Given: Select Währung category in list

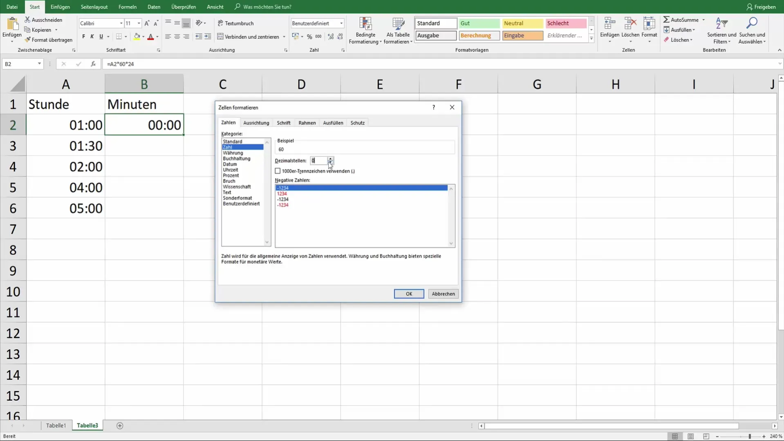Looking at the screenshot, I should pos(233,153).
